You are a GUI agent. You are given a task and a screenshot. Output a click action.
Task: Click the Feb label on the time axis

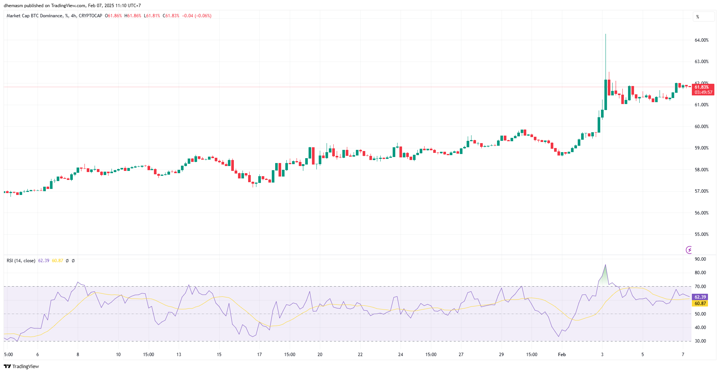point(562,355)
